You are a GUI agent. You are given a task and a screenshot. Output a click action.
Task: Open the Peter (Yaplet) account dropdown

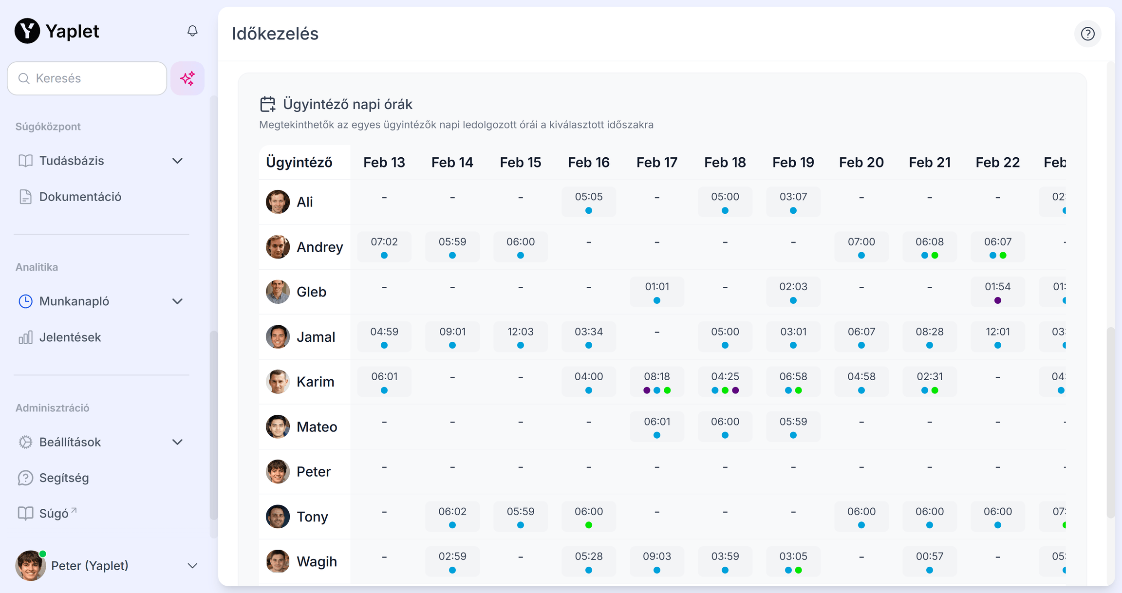[x=192, y=566]
